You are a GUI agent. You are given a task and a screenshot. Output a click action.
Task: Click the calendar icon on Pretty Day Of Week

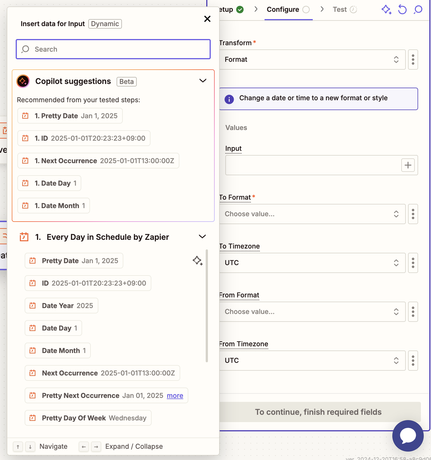point(33,418)
